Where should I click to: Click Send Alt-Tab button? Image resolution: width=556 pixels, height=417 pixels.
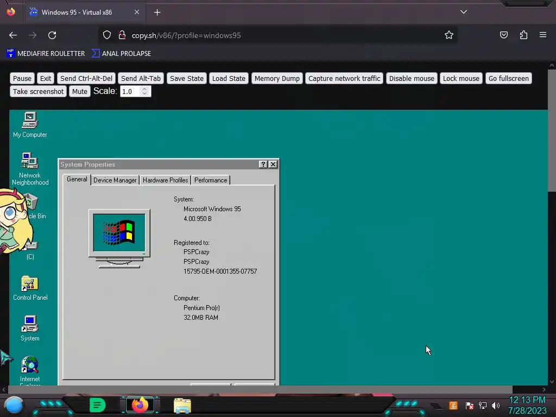coord(141,78)
